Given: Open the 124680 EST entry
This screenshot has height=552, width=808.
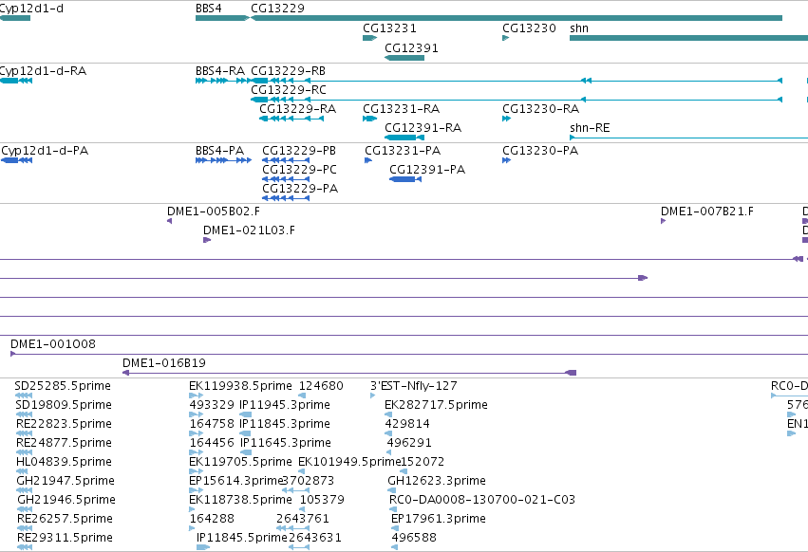Looking at the screenshot, I should (302, 396).
